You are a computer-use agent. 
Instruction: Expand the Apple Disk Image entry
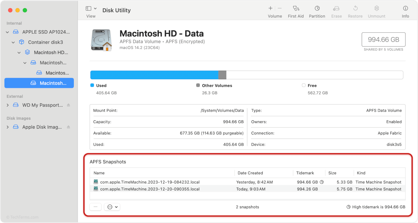(x=8, y=127)
